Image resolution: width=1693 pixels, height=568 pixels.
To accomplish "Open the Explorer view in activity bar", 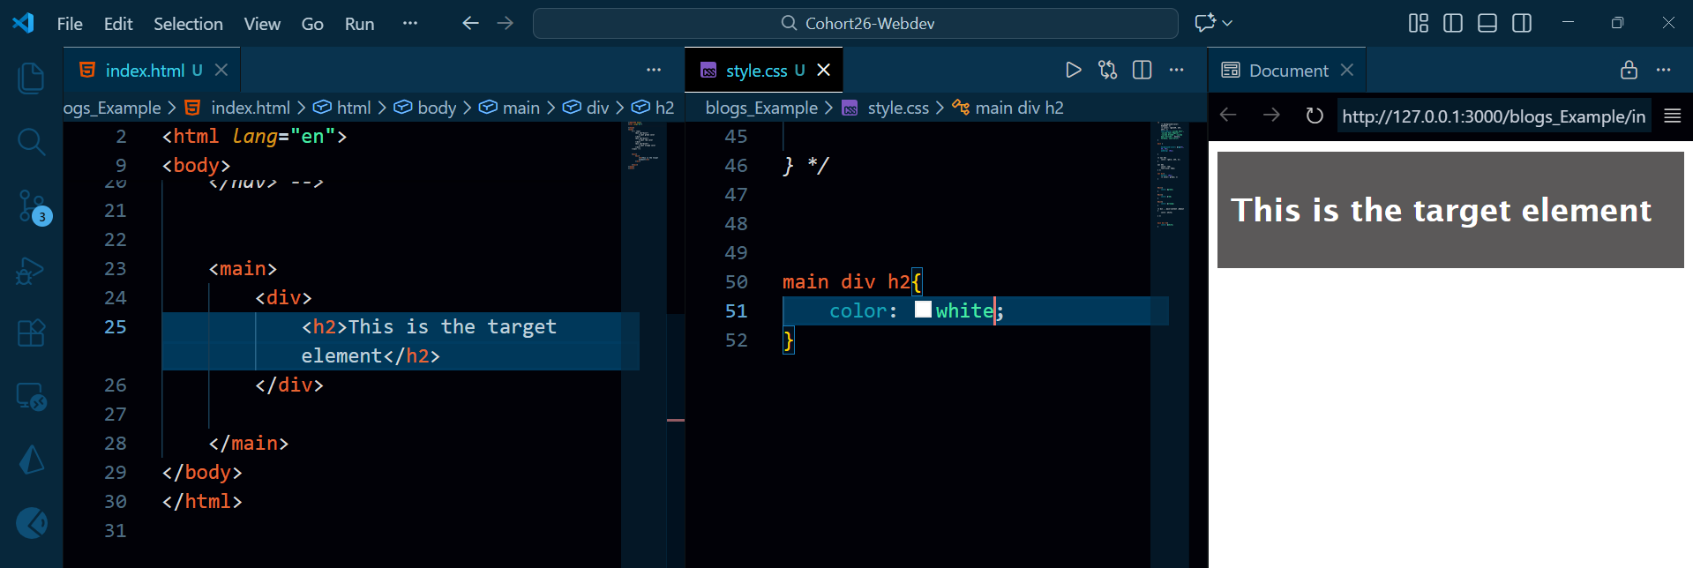I will (31, 78).
